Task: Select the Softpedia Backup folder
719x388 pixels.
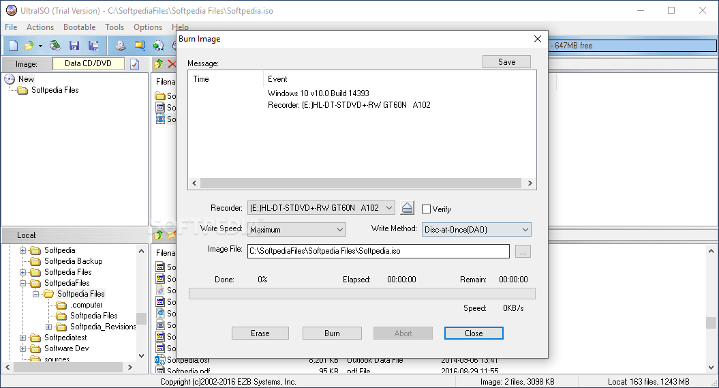Action: coord(74,261)
